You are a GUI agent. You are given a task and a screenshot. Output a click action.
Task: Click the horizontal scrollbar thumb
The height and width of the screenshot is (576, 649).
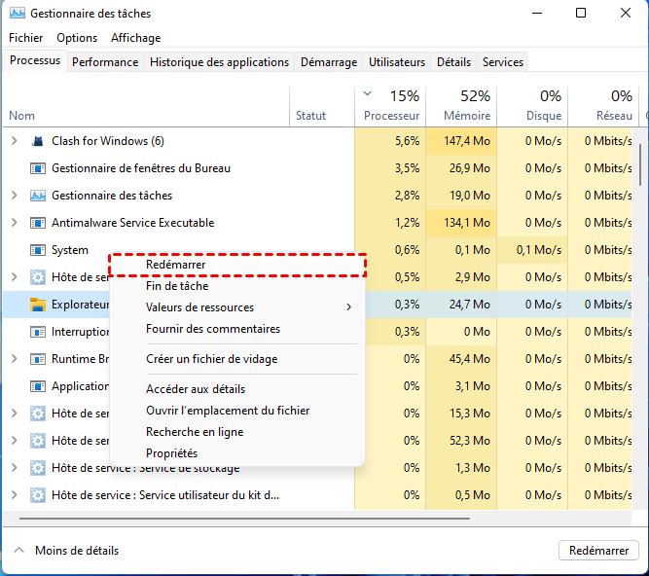[x=244, y=518]
